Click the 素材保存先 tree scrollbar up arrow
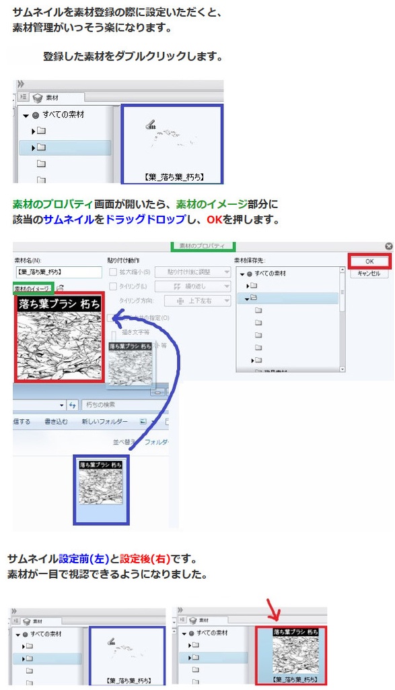The image size is (395, 690). [x=342, y=270]
